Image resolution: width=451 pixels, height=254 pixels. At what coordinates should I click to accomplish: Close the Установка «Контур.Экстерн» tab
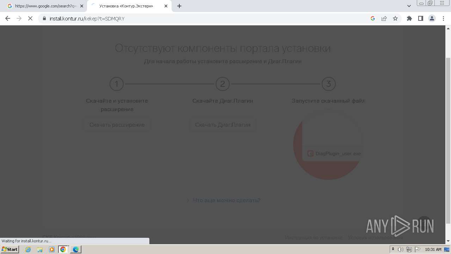pos(166,6)
